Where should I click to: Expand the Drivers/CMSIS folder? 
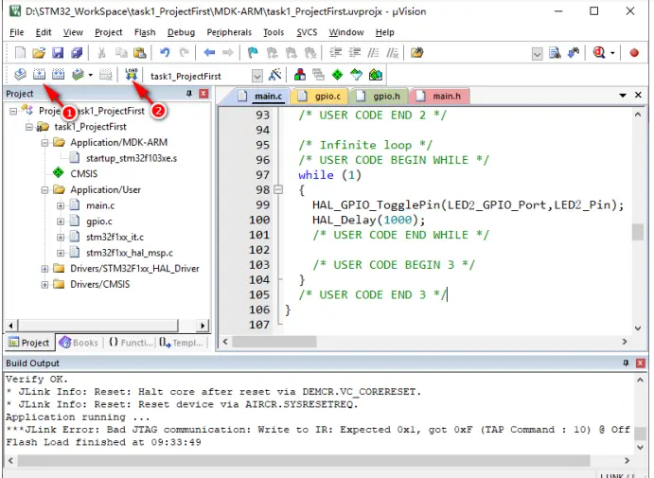(x=45, y=285)
